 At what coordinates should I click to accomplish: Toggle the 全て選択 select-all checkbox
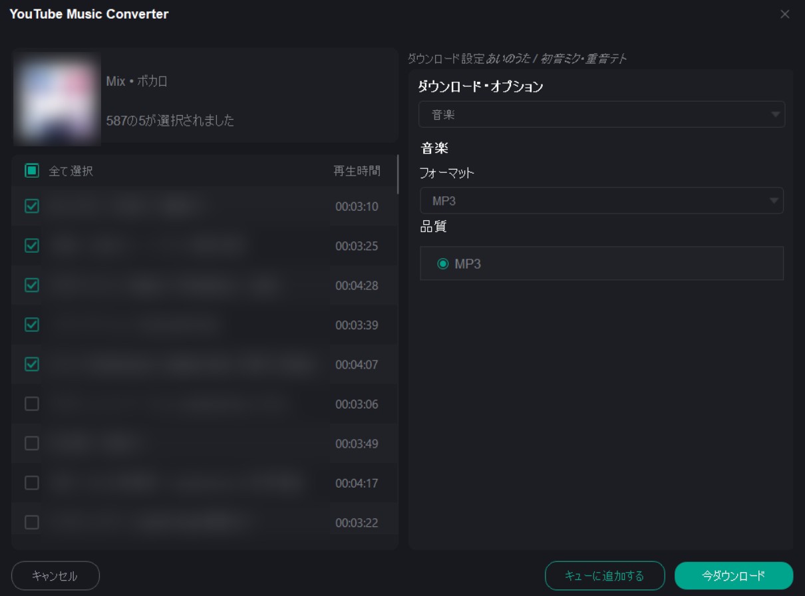(31, 171)
